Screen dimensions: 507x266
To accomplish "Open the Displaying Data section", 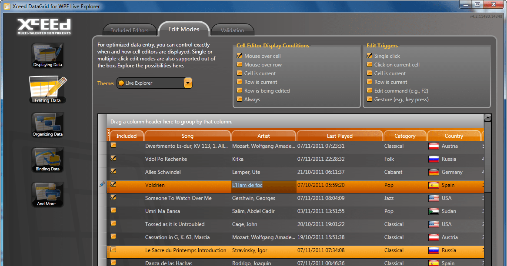I will click(x=47, y=55).
